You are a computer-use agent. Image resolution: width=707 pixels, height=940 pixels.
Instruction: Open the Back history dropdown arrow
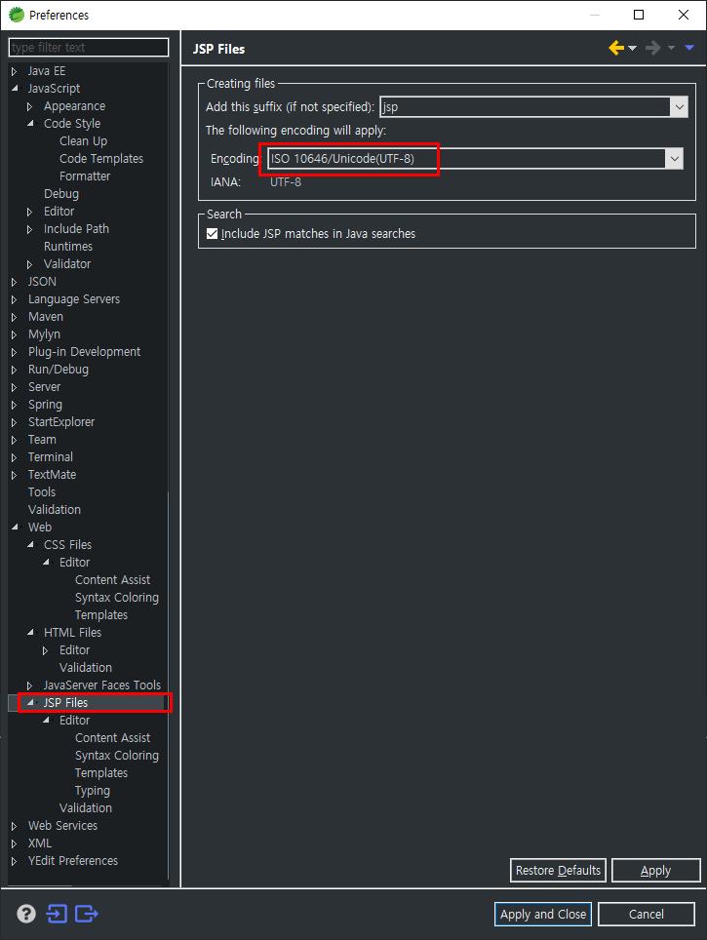632,49
